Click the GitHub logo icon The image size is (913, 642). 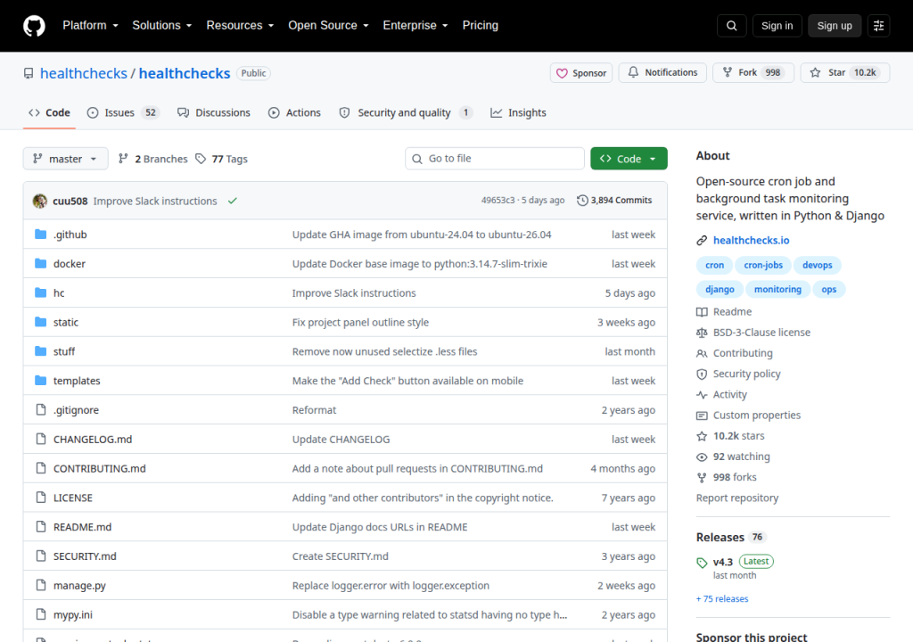34,26
